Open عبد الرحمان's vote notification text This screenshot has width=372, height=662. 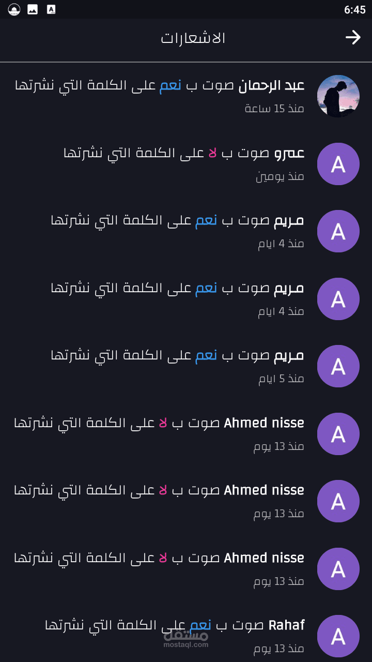[x=159, y=86]
